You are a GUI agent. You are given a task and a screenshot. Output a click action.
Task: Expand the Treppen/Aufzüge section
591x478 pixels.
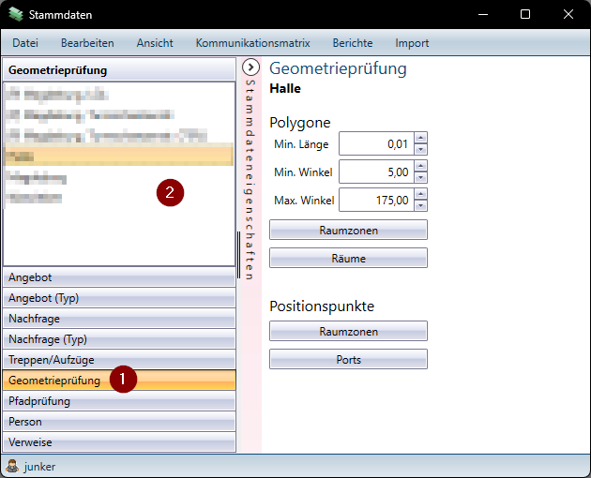[x=119, y=360]
